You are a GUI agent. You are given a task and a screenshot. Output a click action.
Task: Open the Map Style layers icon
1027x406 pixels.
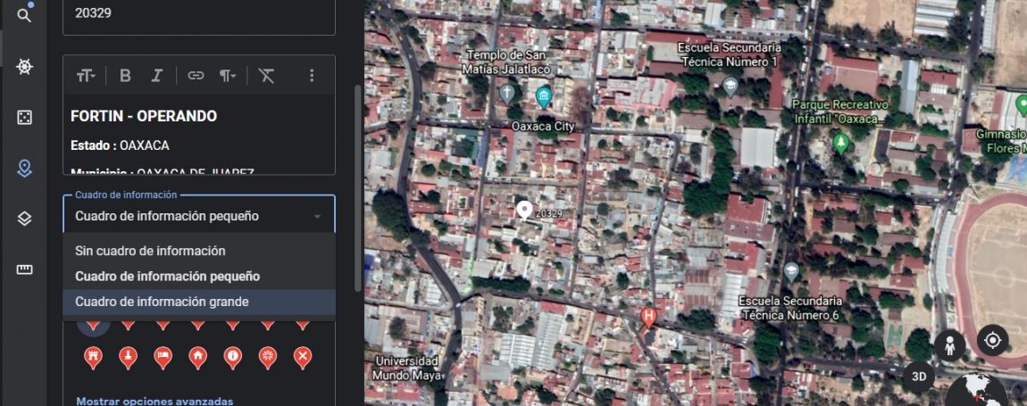24,219
